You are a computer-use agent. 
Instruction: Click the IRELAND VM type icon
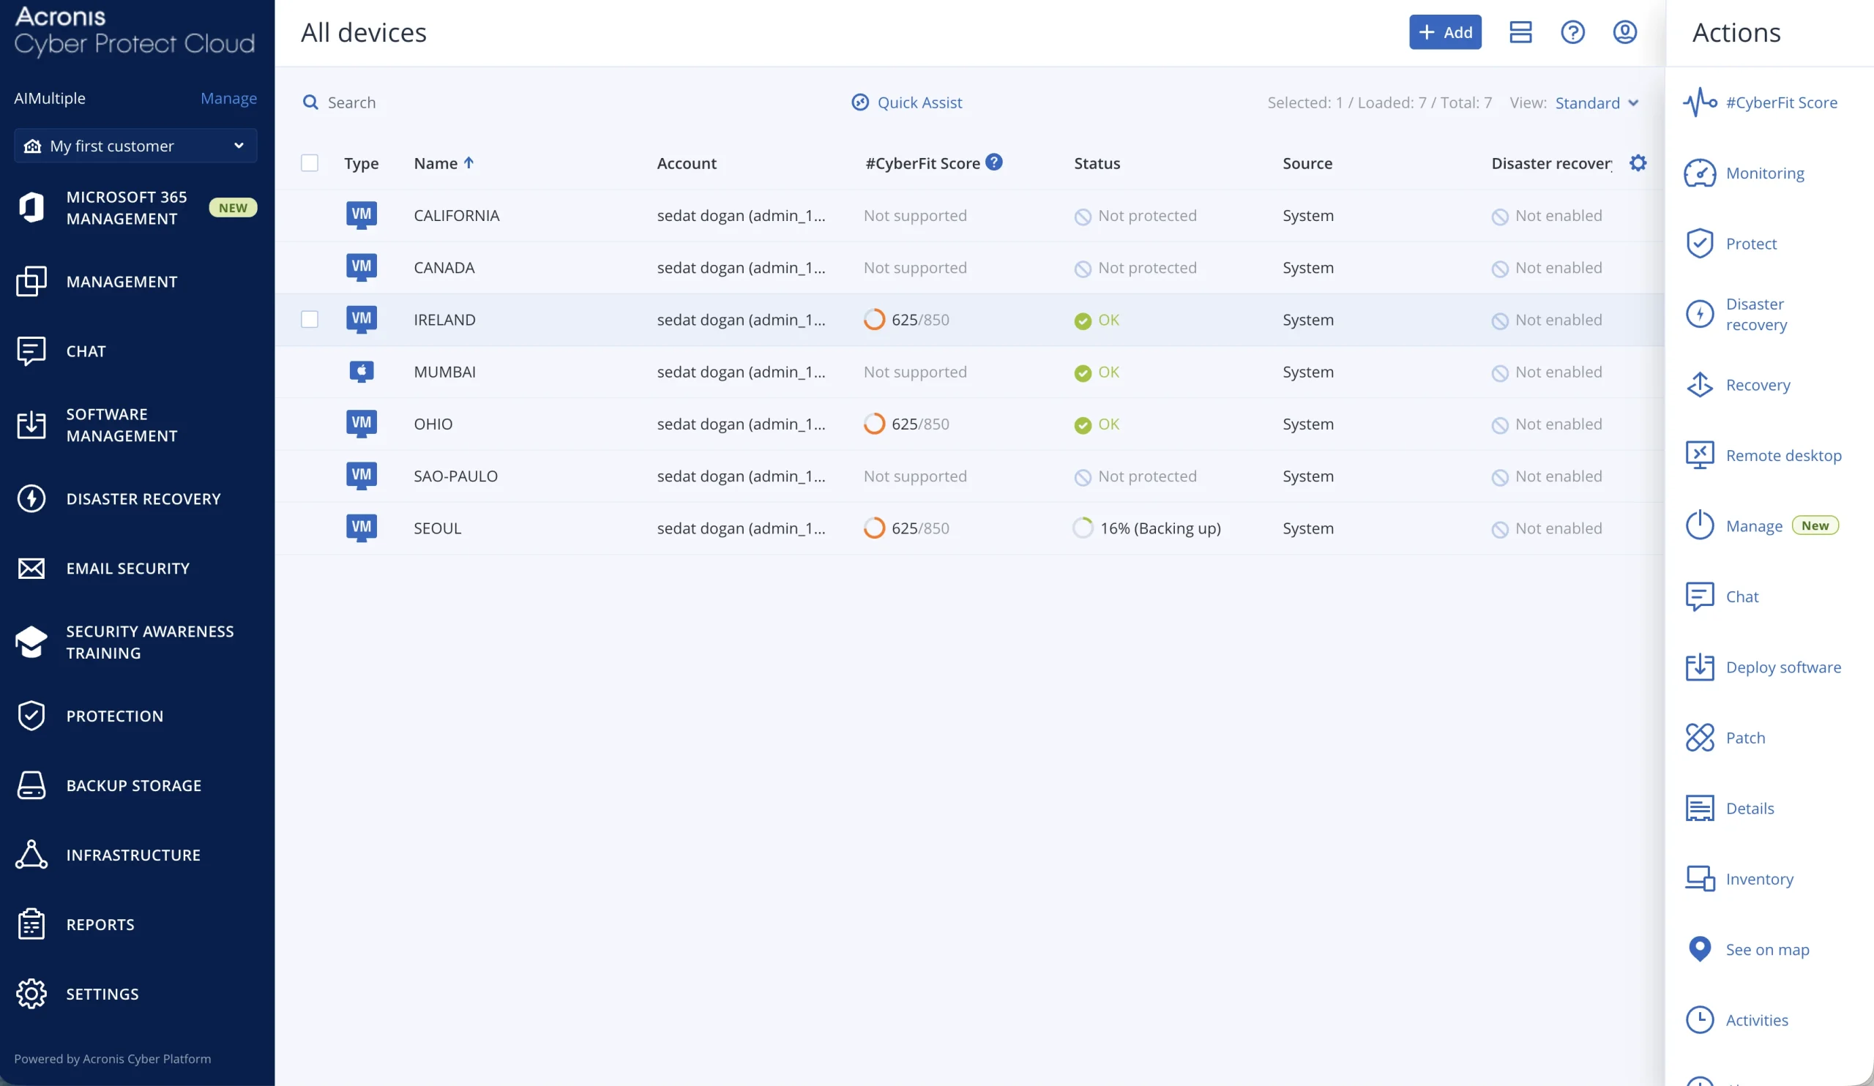coord(362,320)
